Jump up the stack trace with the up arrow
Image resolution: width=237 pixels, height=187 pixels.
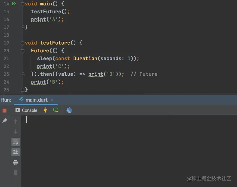[16, 121]
